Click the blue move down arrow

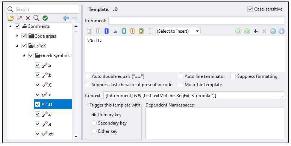coord(282,31)
